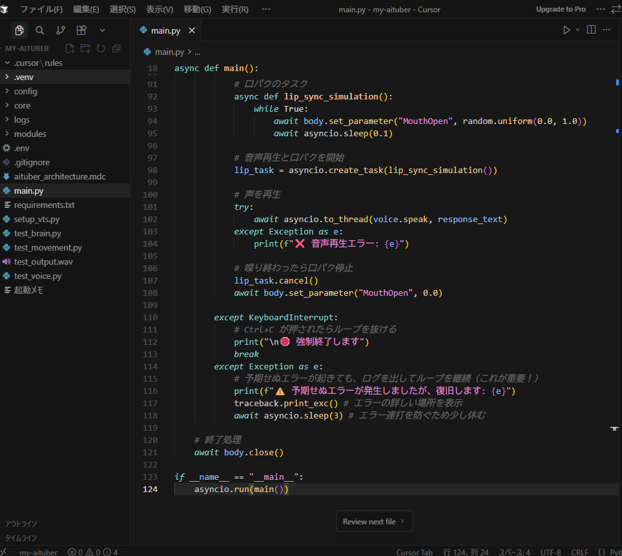This screenshot has height=556, width=622.
Task: Open the Search view icon
Action: pyautogui.click(x=40, y=30)
